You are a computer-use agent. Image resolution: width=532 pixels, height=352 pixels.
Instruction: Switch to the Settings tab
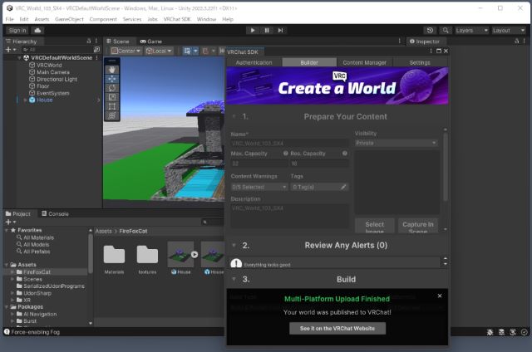pos(420,62)
